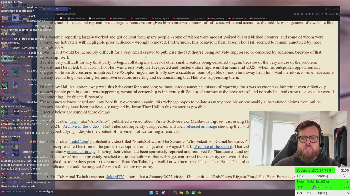Open the Windows Start menu
The image size is (350, 196).
click(x=151, y=193)
